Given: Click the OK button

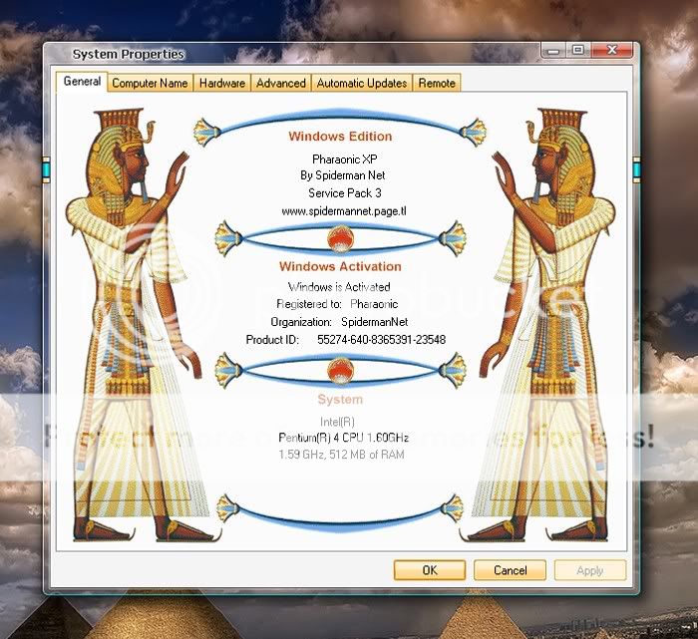Looking at the screenshot, I should click(430, 570).
